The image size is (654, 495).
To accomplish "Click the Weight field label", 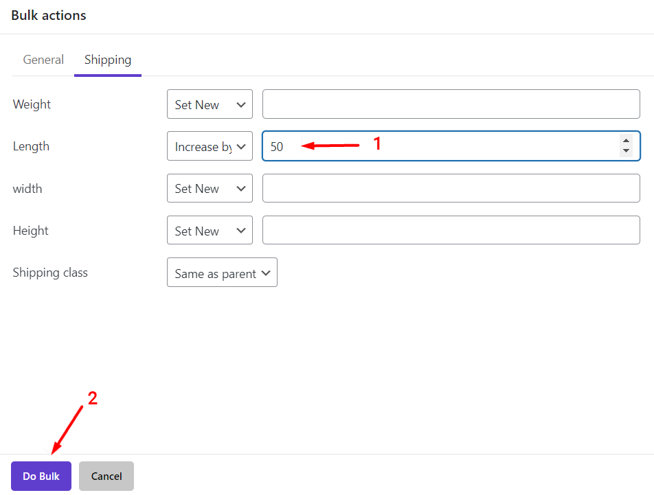I will [x=32, y=104].
